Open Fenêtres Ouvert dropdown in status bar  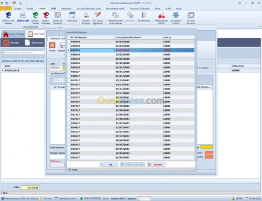(x=66, y=198)
